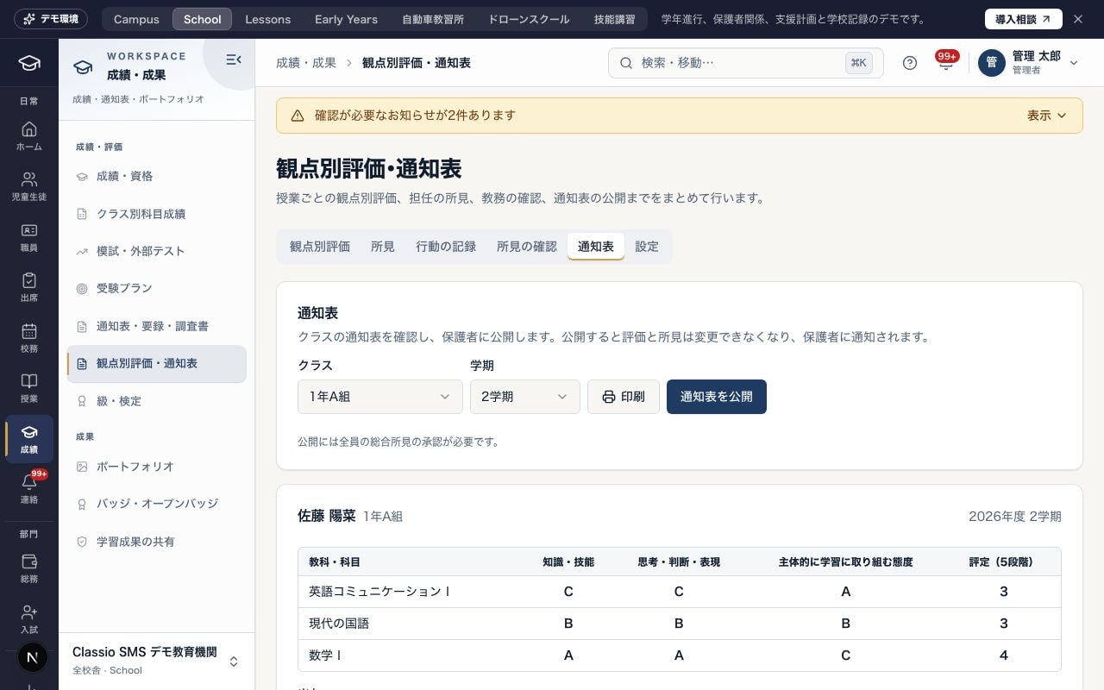Open the Classio SMS organization switcher
The height and width of the screenshot is (690, 1104).
click(156, 661)
